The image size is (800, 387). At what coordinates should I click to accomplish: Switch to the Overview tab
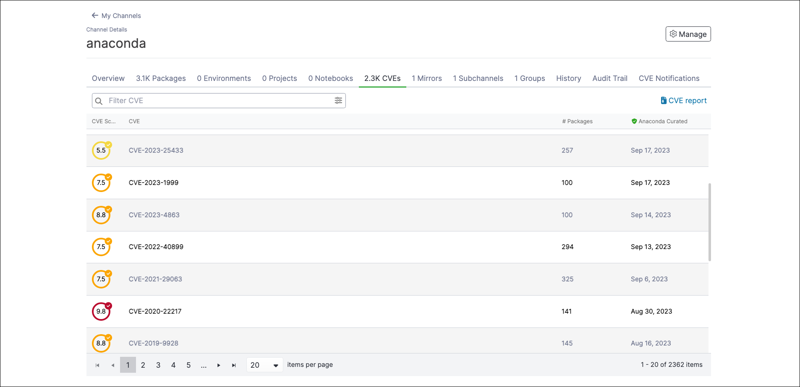(108, 78)
